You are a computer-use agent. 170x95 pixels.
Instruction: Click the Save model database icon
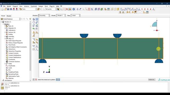8,9
